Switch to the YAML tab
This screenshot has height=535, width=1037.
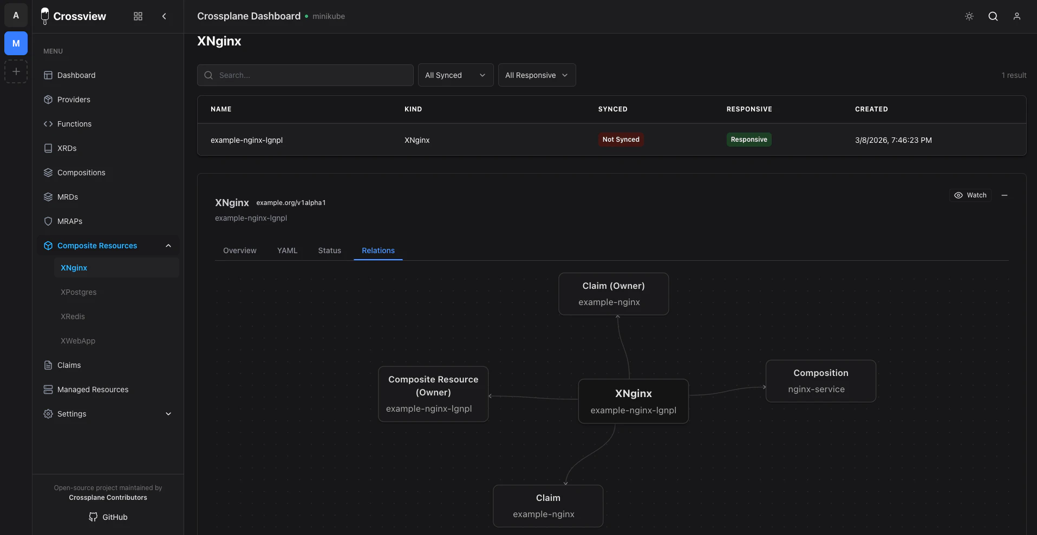(288, 250)
